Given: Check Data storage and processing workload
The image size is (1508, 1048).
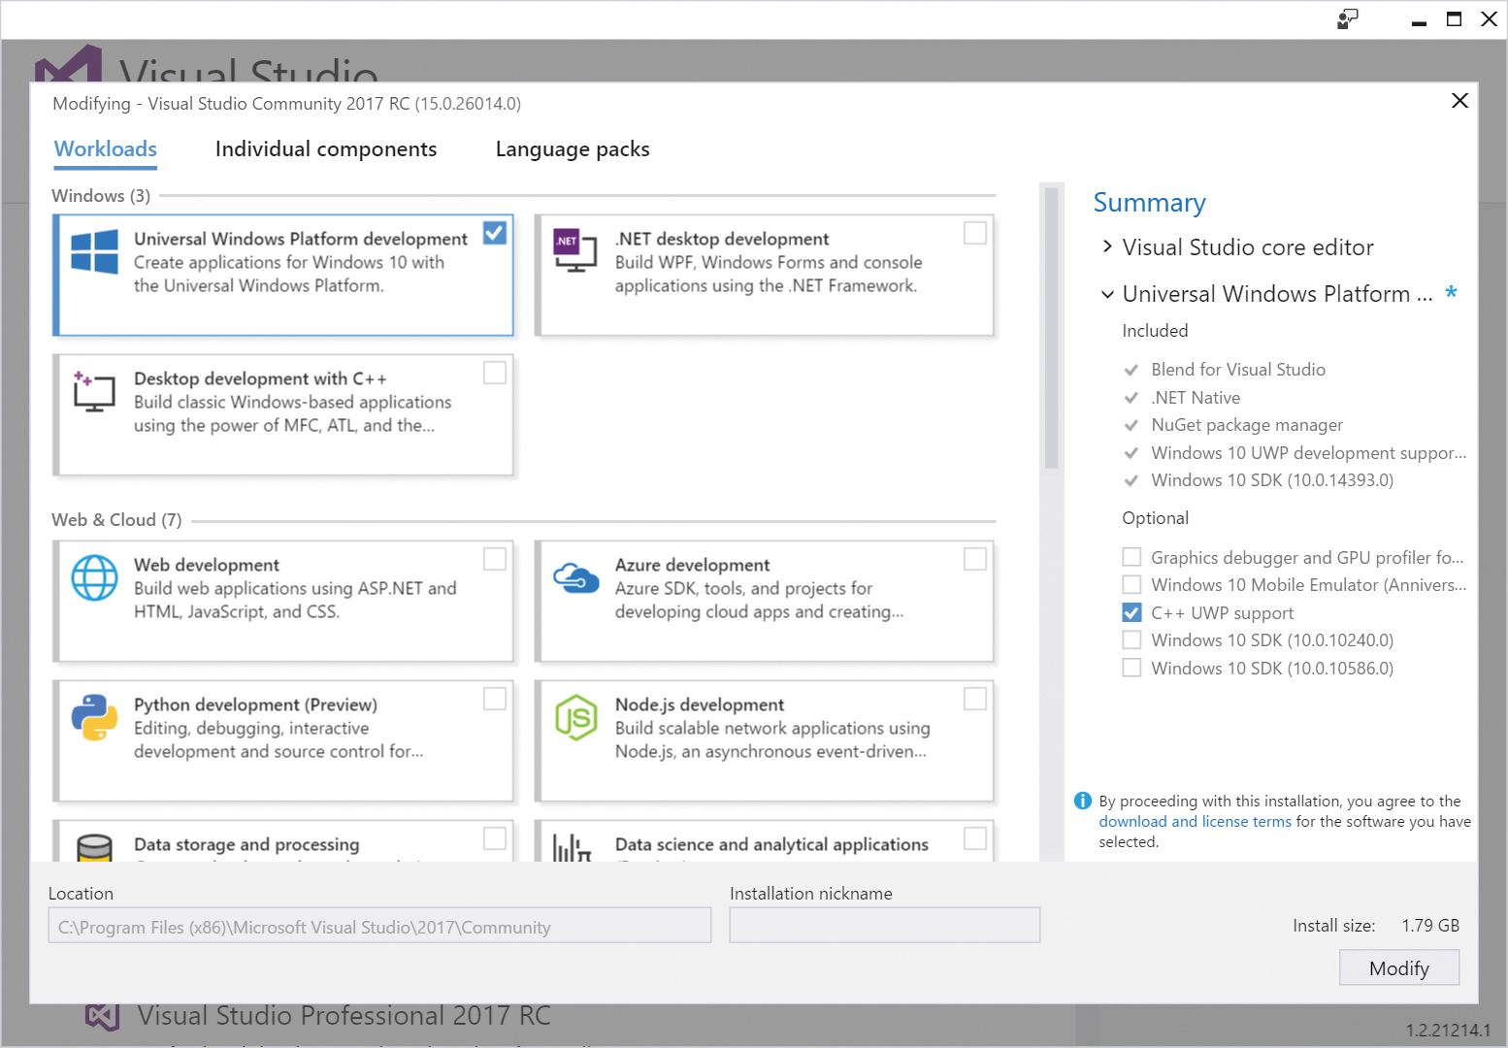Looking at the screenshot, I should point(495,838).
